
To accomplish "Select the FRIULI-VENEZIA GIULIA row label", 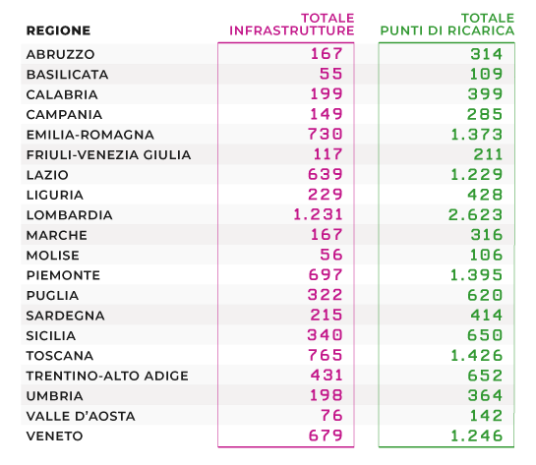I will 109,155.
